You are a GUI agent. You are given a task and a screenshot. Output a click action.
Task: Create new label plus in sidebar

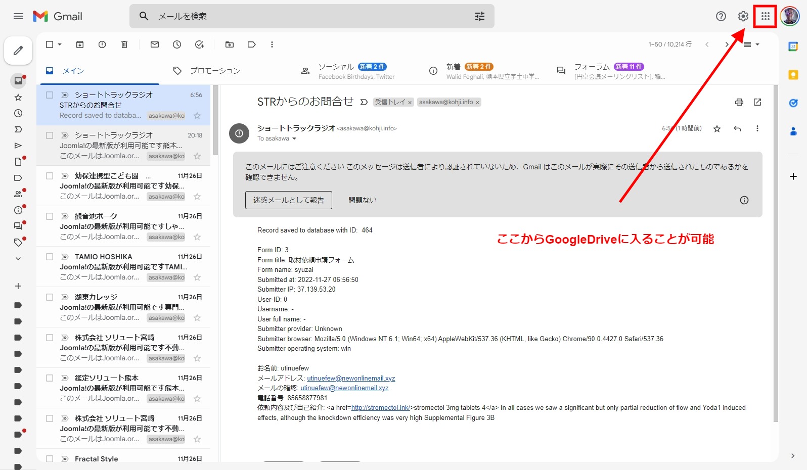coord(18,286)
